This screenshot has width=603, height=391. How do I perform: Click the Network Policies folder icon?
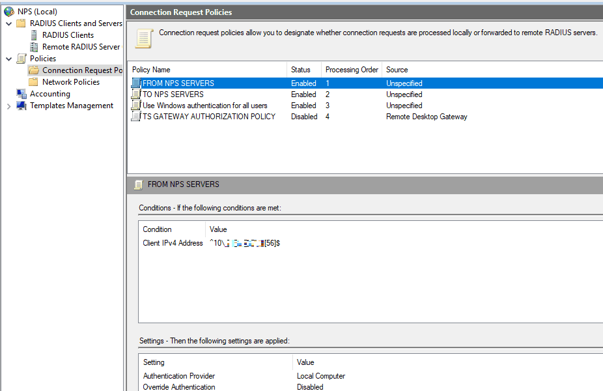click(x=34, y=82)
